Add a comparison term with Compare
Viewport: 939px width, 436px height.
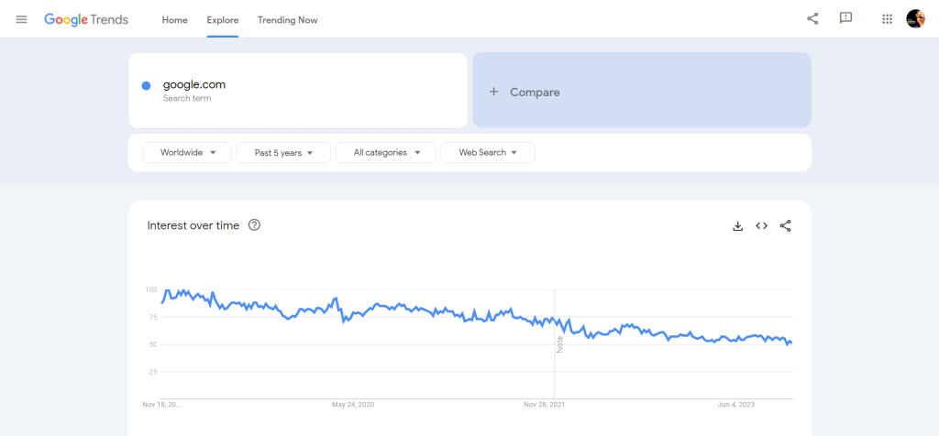pyautogui.click(x=642, y=91)
